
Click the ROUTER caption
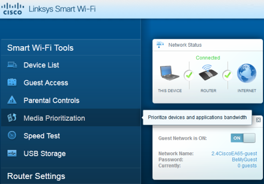click(x=208, y=90)
